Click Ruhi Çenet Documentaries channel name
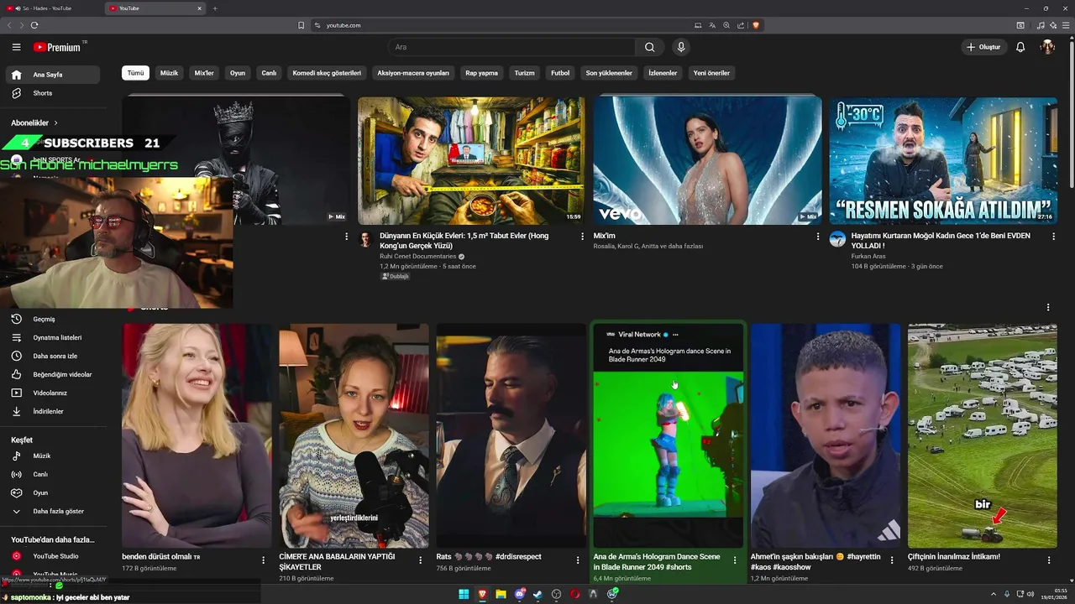The height and width of the screenshot is (604, 1075). click(417, 256)
